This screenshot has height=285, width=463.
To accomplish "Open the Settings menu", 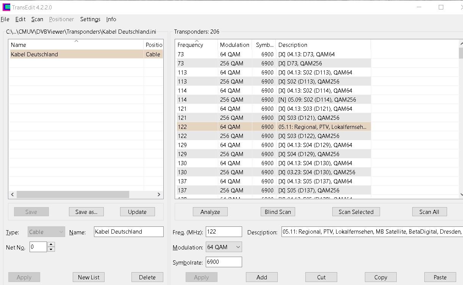I will click(x=90, y=19).
